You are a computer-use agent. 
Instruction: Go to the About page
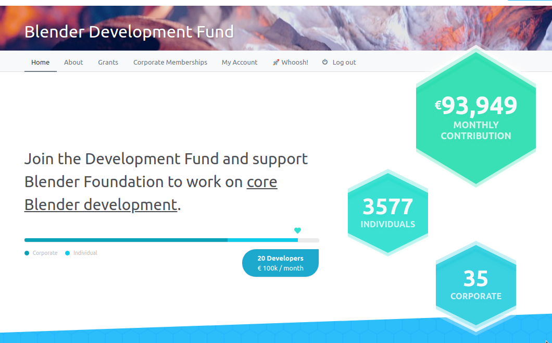pos(73,62)
